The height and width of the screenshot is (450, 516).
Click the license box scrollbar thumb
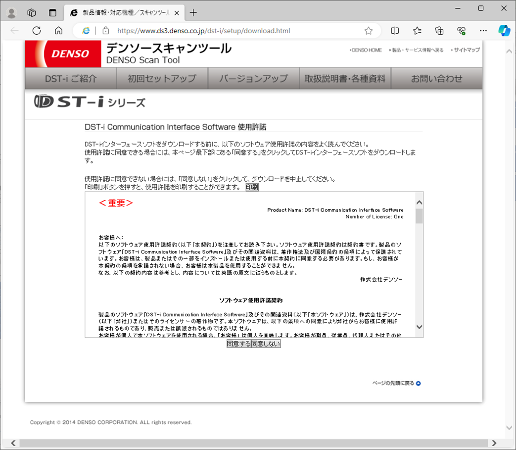tap(419, 216)
